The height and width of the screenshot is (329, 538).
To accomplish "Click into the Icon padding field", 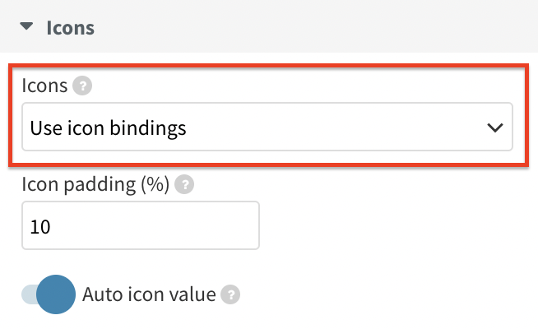I will (x=141, y=225).
